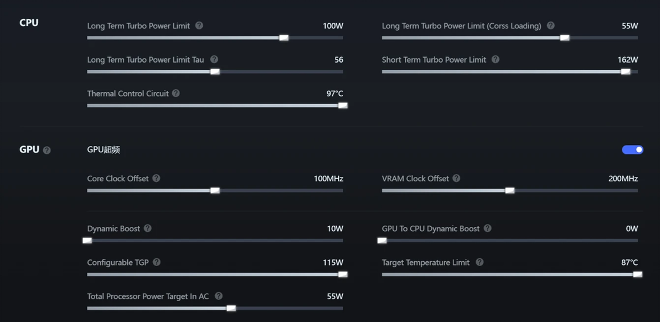Click the Thermal Control Circuit slider handle

point(343,106)
